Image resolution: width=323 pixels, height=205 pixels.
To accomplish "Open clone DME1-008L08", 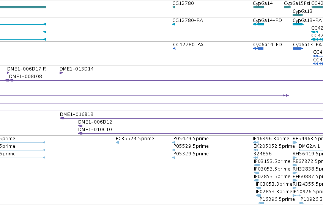I will click(25, 77).
